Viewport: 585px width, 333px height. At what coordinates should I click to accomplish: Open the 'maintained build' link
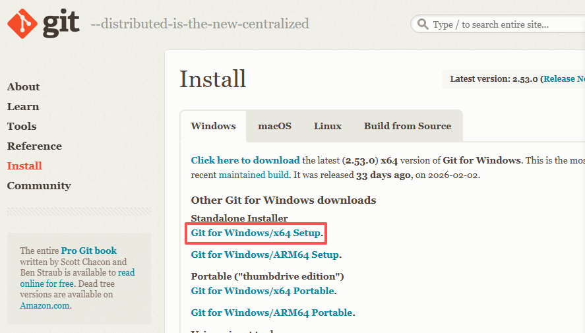[x=254, y=175]
